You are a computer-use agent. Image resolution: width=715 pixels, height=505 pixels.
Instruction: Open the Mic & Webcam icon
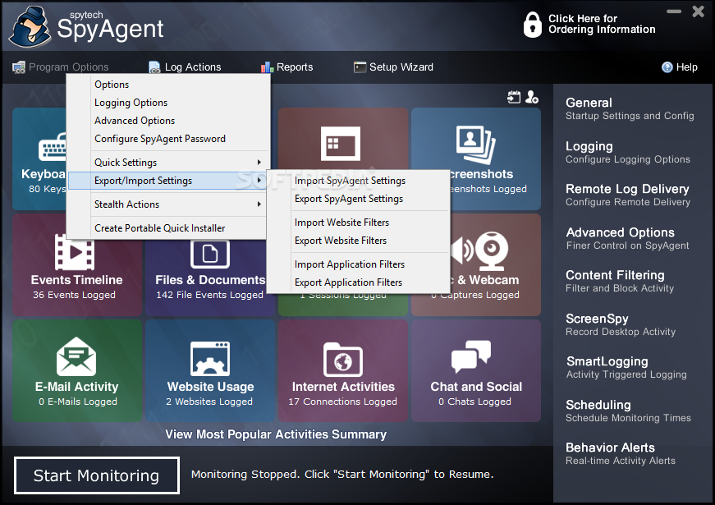(x=479, y=251)
